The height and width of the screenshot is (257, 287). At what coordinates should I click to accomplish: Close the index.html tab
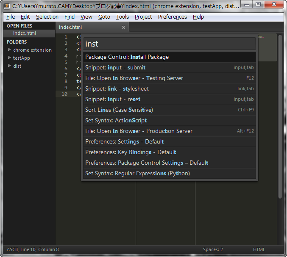point(123,27)
